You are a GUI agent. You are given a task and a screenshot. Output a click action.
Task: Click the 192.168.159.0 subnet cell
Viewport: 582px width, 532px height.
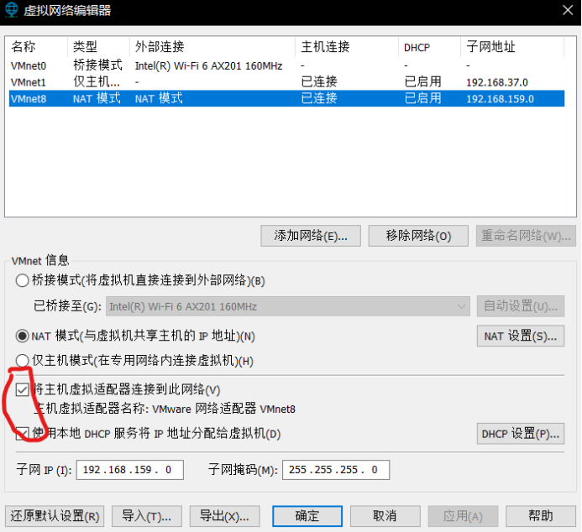coord(500,99)
